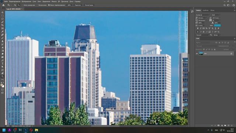
Task: Open the Edit Toolbar three-dots menu
Action: pos(3,79)
